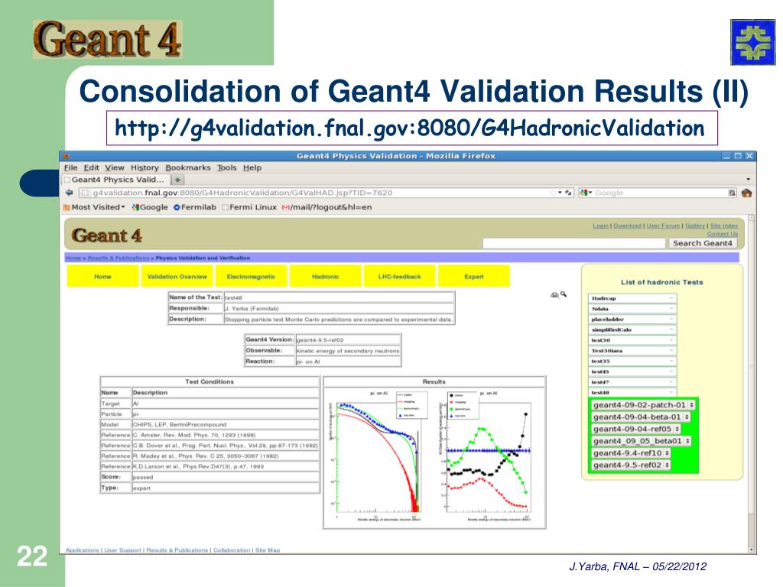783x587 pixels.
Task: Click the User Forum link
Action: tap(663, 226)
